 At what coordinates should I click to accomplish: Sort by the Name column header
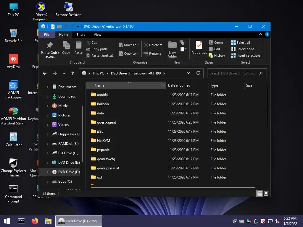pyautogui.click(x=124, y=85)
